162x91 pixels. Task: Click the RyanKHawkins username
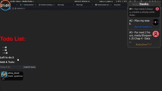[143, 27]
